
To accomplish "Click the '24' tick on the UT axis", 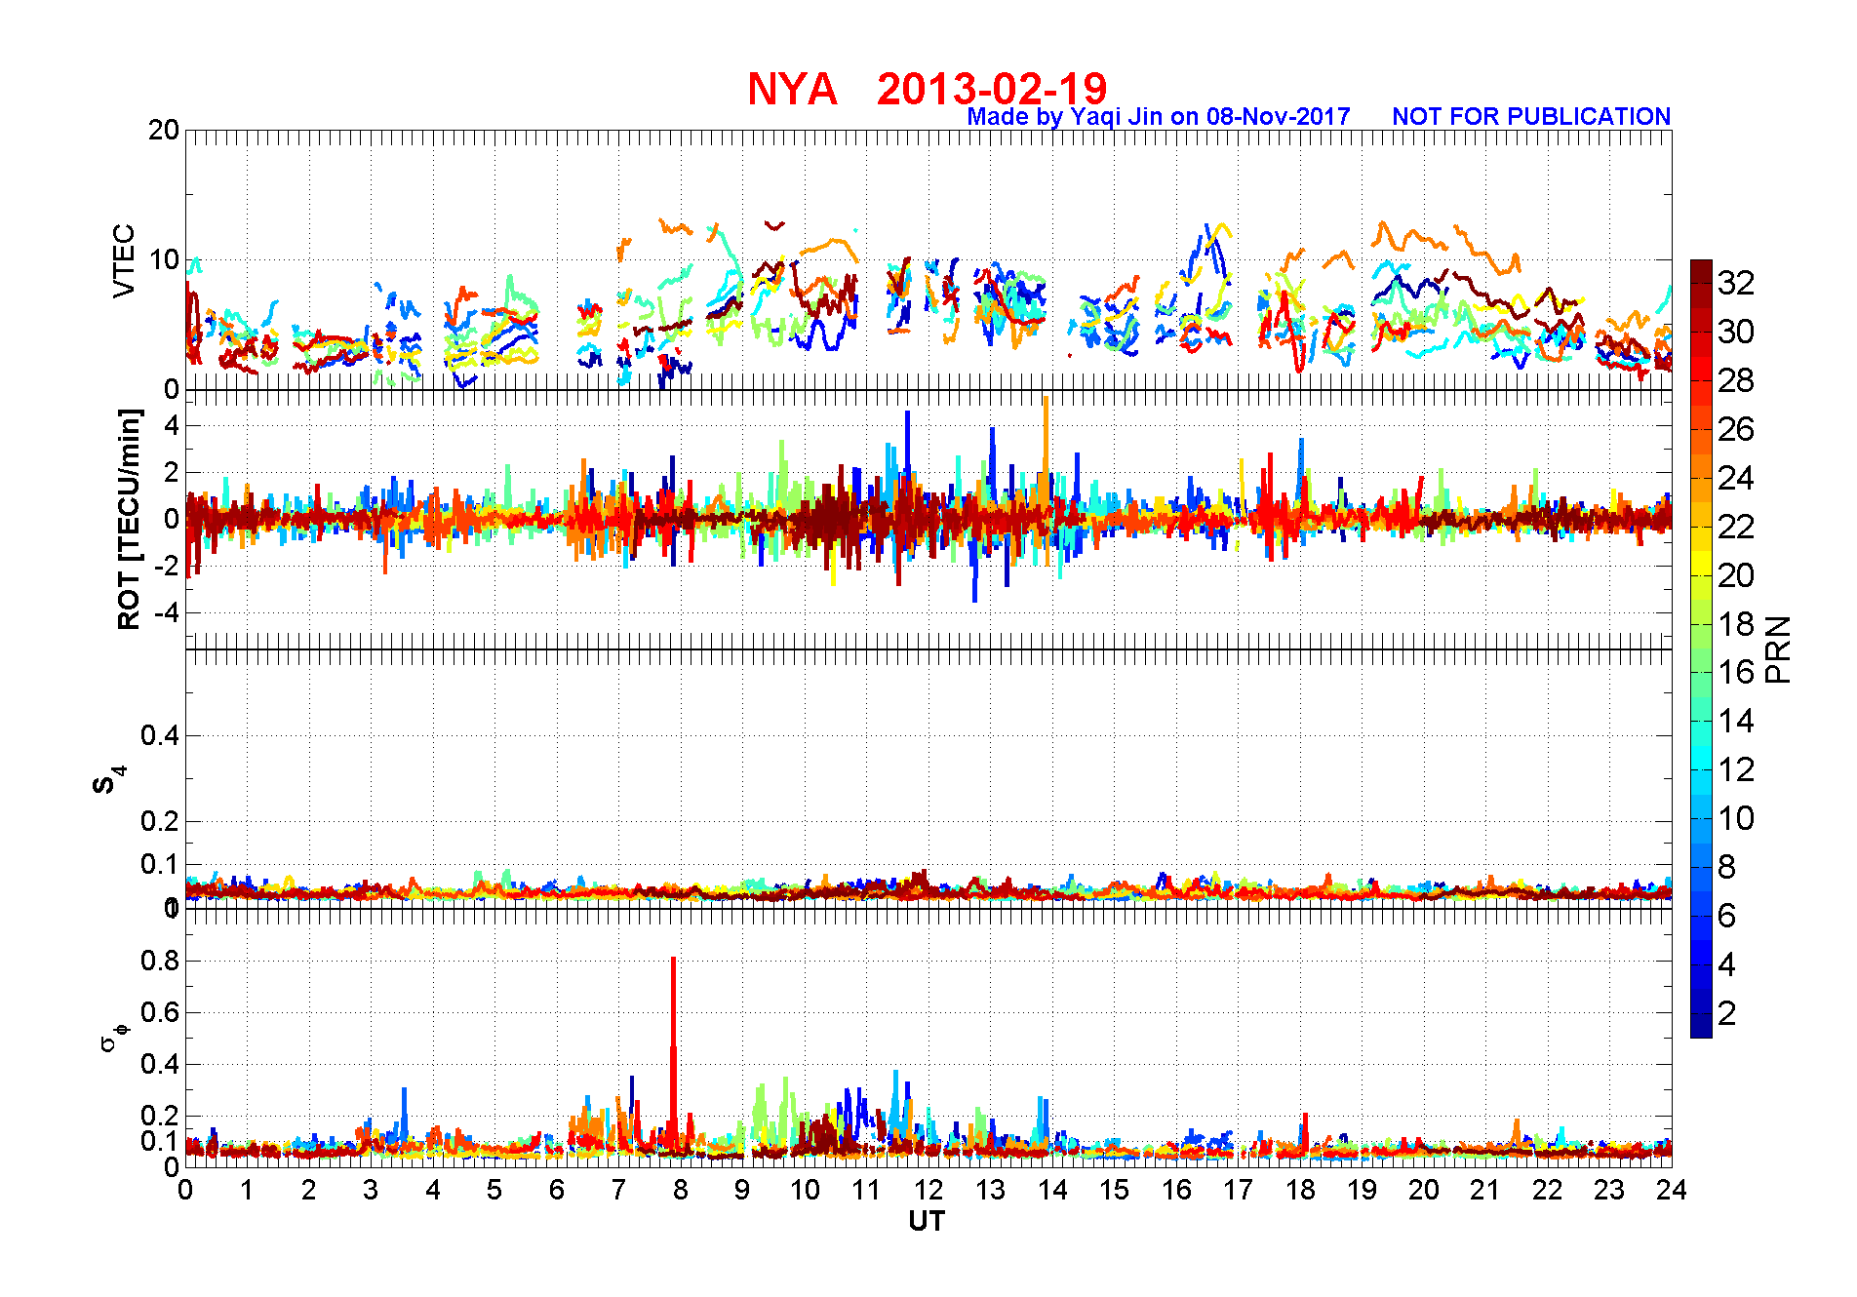I will (x=1671, y=1190).
